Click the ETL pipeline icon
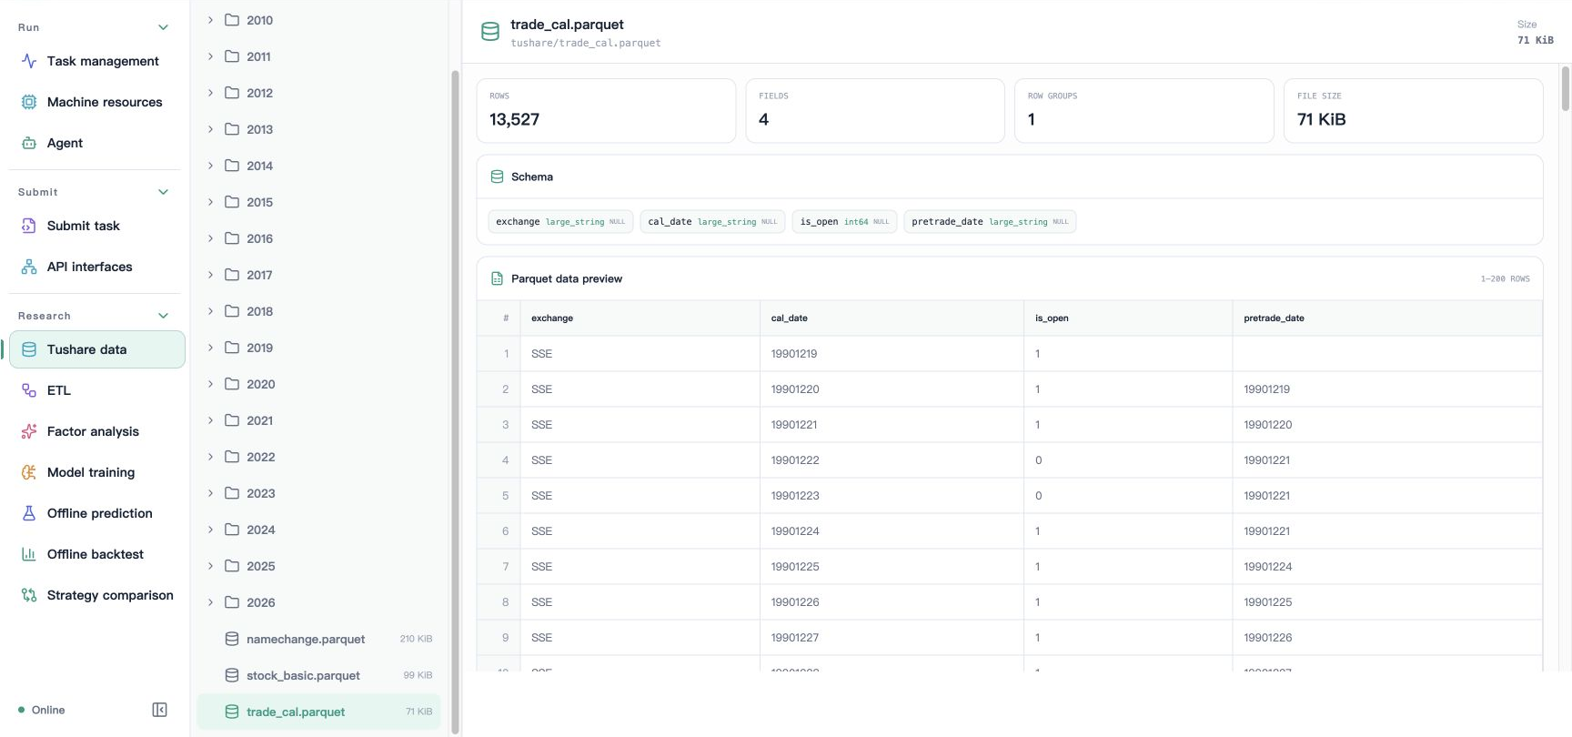 (x=29, y=390)
